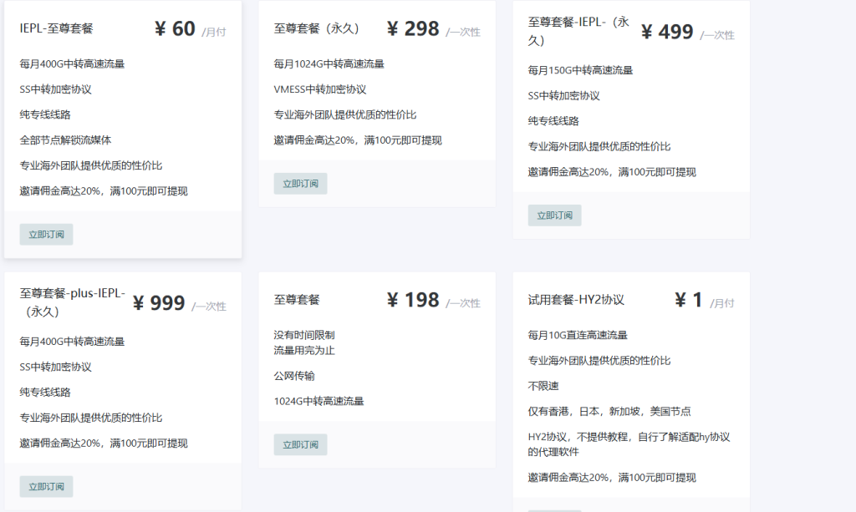Select the IEPL-至尊套餐 plan title

[57, 28]
